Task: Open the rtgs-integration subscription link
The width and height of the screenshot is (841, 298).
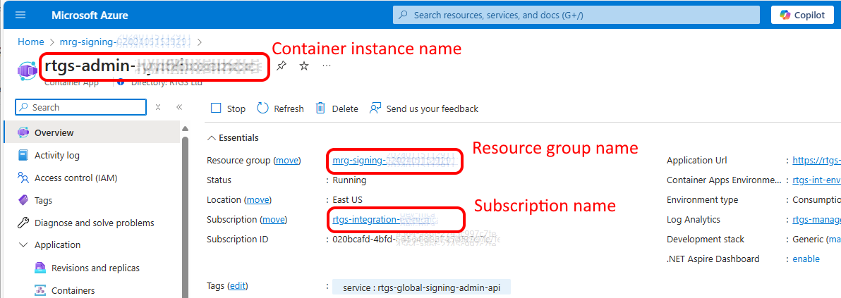Action: [x=385, y=219]
